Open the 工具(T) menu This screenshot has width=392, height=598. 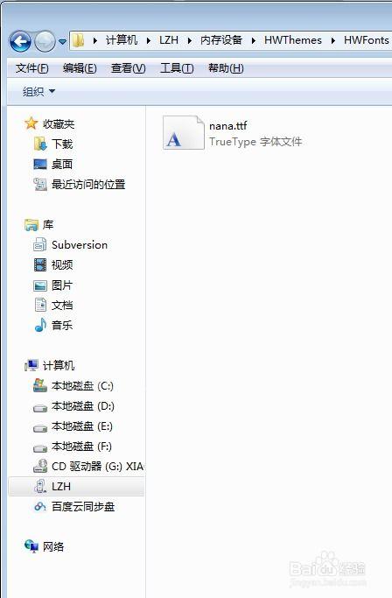(177, 68)
